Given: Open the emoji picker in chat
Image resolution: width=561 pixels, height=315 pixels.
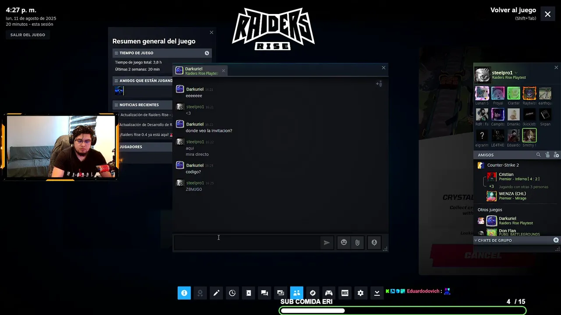Looking at the screenshot, I should (x=344, y=242).
